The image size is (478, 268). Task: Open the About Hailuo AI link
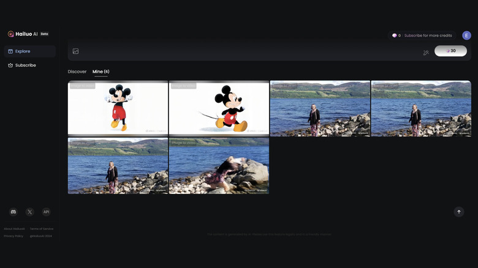point(13,229)
